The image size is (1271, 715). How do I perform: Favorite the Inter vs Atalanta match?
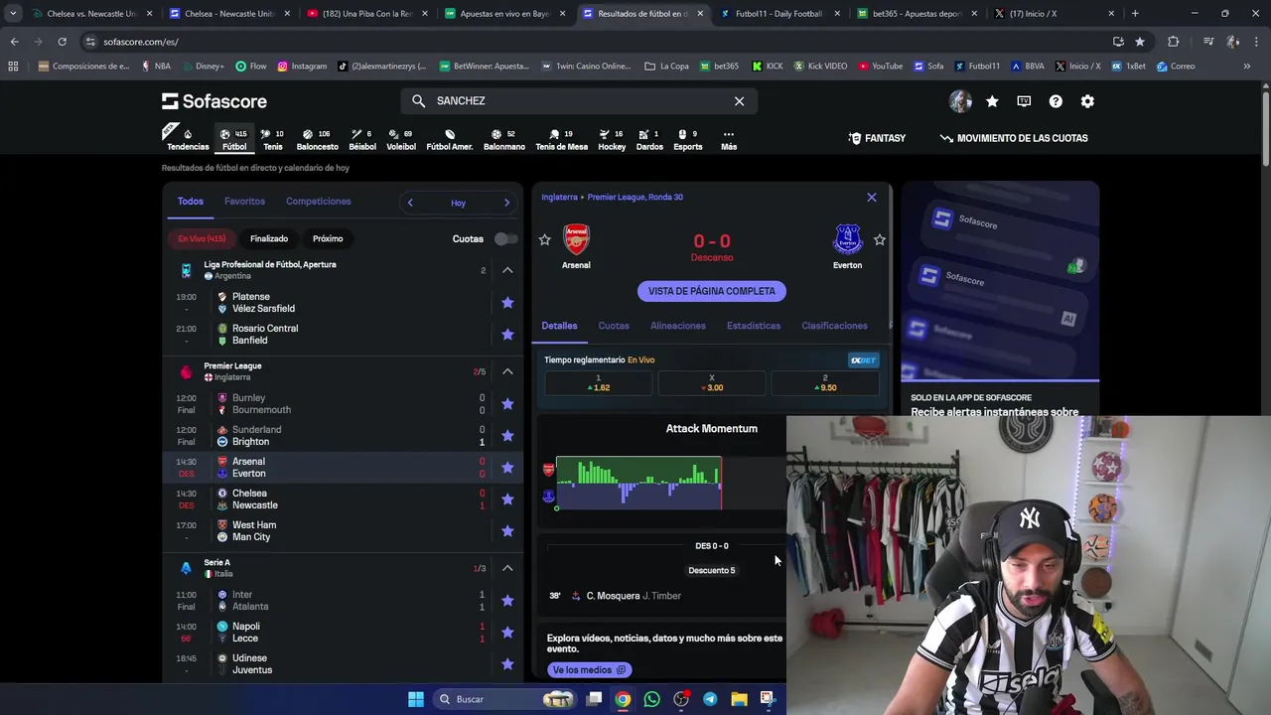click(x=507, y=601)
